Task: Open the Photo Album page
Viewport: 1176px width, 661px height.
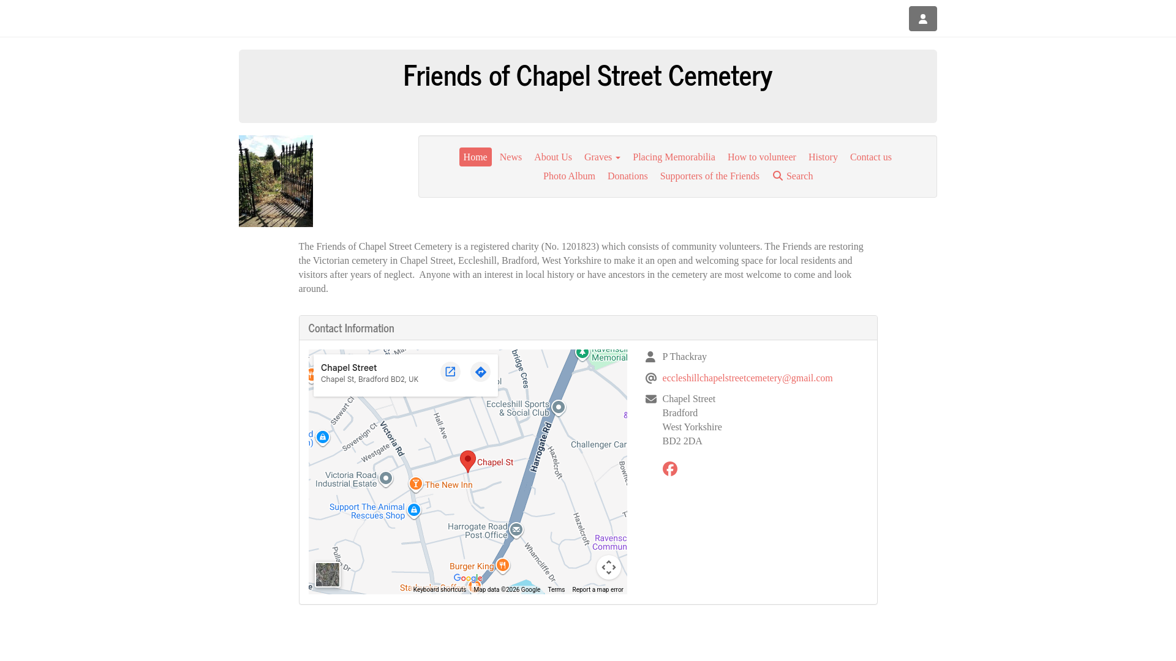Action: 569,176
